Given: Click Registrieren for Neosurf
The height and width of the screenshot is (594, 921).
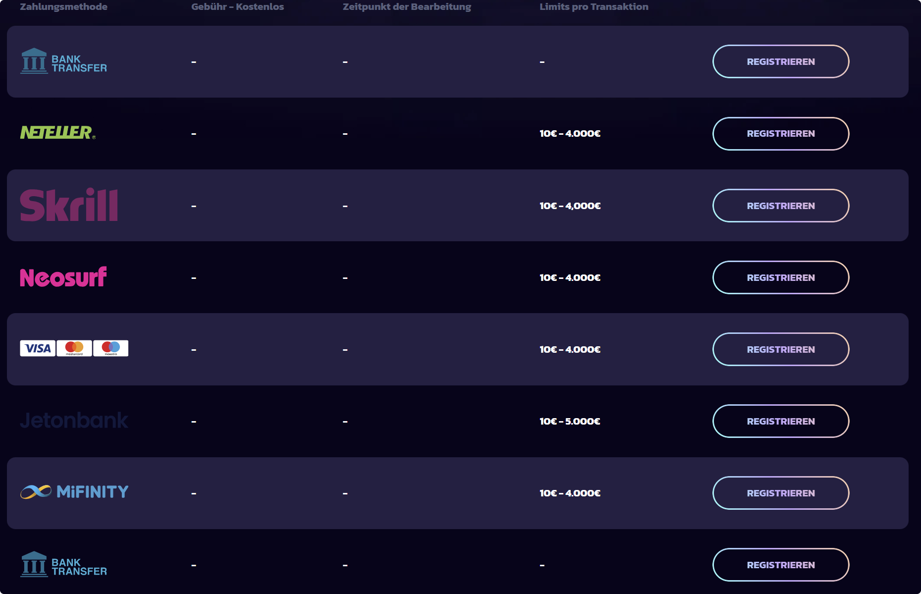Looking at the screenshot, I should click(781, 277).
